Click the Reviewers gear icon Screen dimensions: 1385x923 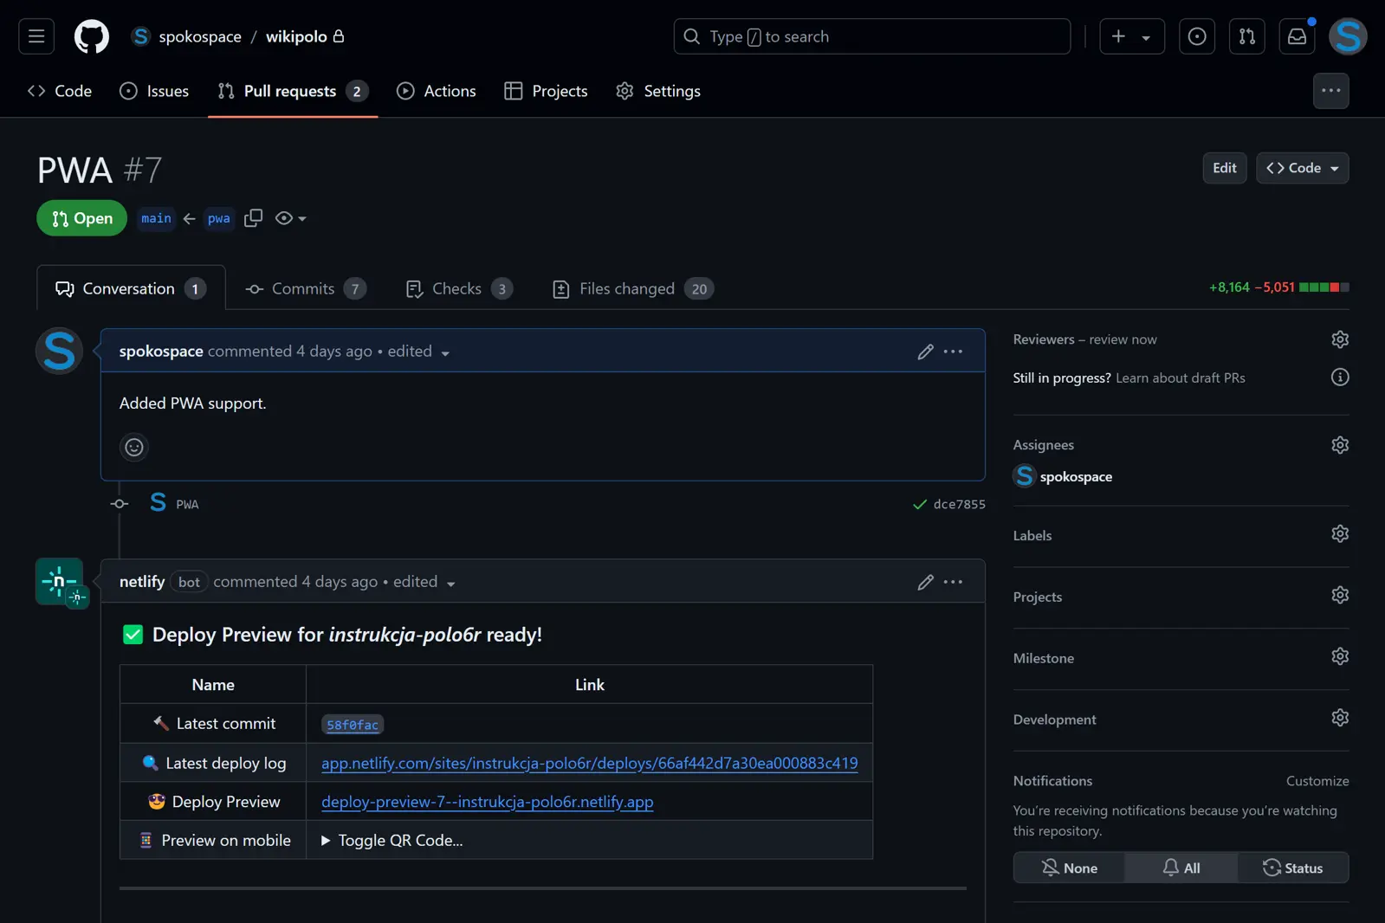coord(1339,339)
